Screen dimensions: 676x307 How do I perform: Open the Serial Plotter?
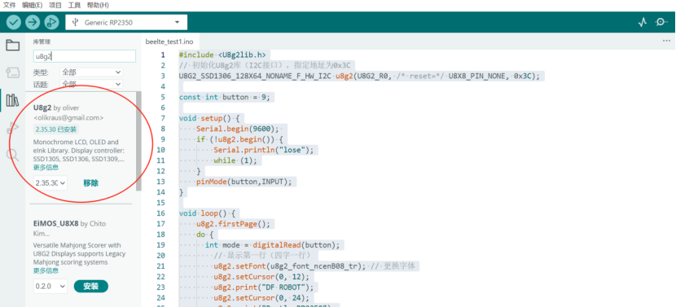point(643,22)
